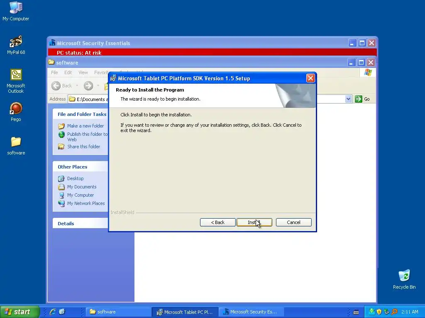
Task: Open Pego desktop shortcut
Action: point(16,112)
